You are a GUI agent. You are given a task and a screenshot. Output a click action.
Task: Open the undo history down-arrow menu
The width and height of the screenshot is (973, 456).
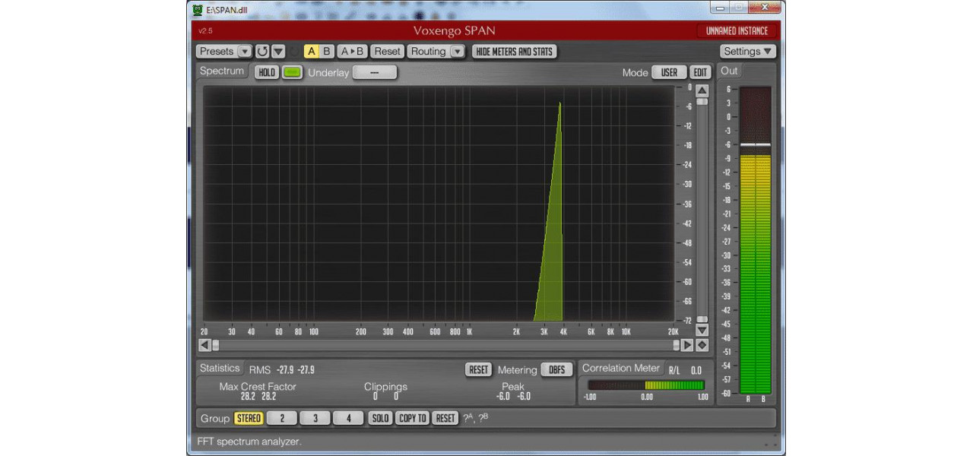tap(278, 52)
